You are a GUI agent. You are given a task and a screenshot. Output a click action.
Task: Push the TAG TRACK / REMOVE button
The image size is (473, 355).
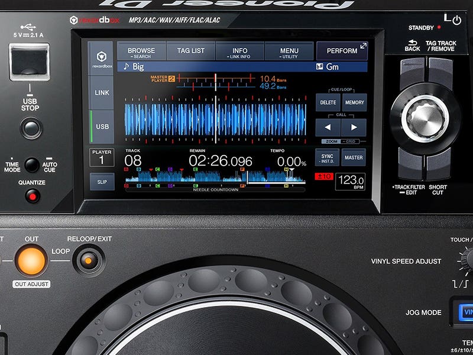click(440, 73)
